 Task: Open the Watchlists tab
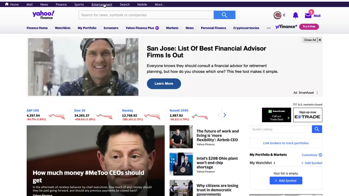pos(62,28)
